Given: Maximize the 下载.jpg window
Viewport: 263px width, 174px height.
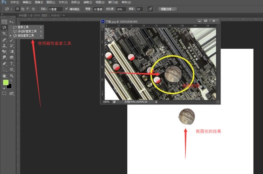Looking at the screenshot, I should click(x=206, y=21).
